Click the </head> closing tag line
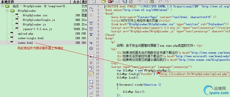The height and width of the screenshot is (97, 230). (110, 35)
